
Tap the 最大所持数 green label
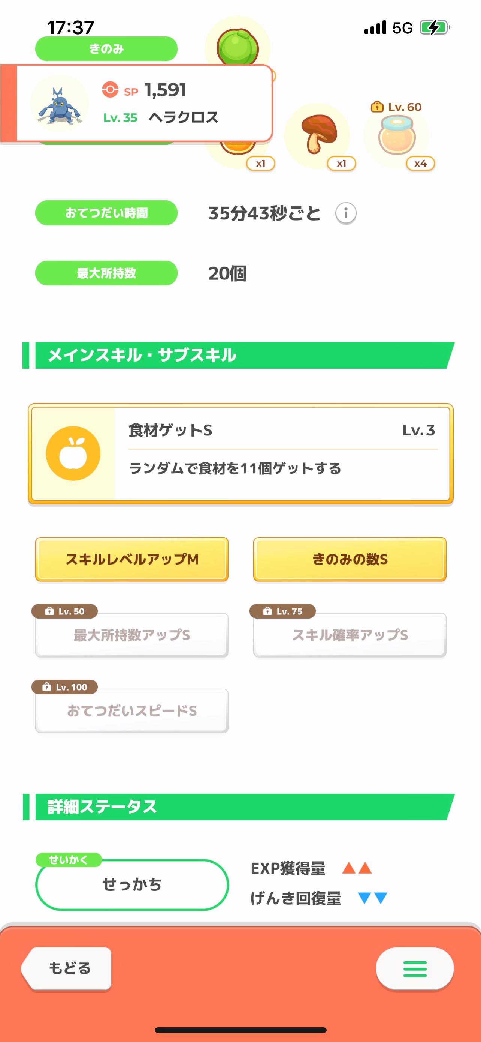(106, 273)
